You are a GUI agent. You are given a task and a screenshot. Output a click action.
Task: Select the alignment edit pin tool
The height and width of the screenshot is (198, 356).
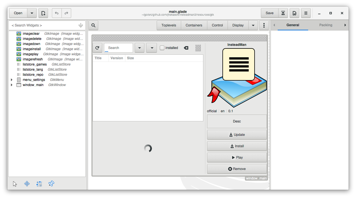(x=51, y=184)
